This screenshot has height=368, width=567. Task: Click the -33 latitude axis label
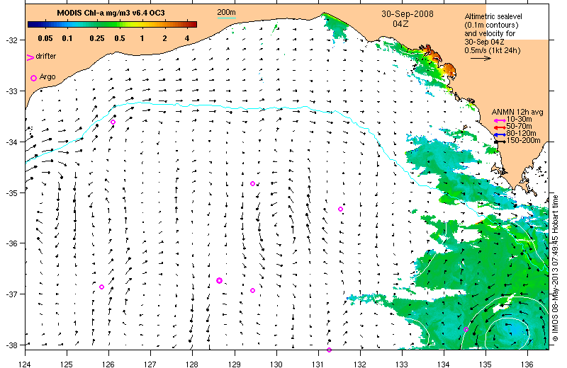[11, 91]
